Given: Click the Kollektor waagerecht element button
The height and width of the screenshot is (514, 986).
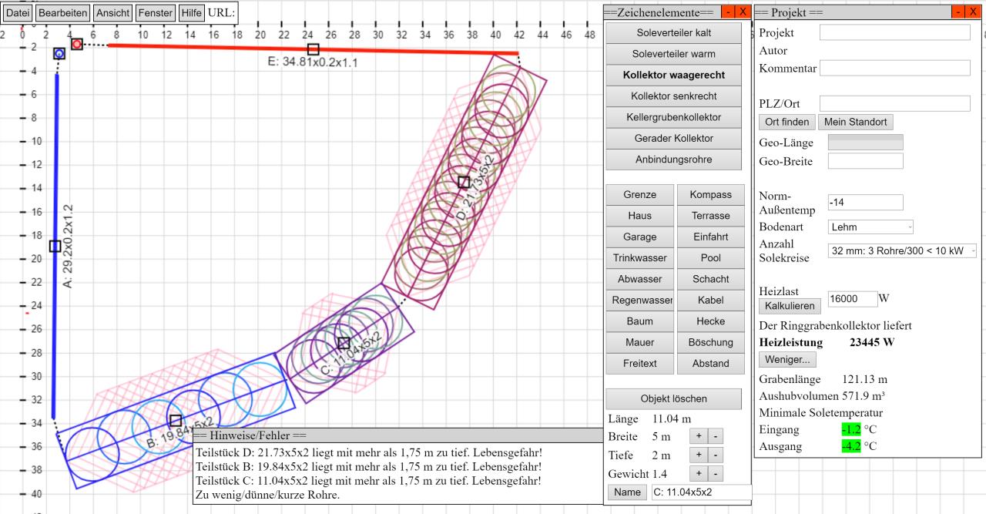Looking at the screenshot, I should point(674,76).
